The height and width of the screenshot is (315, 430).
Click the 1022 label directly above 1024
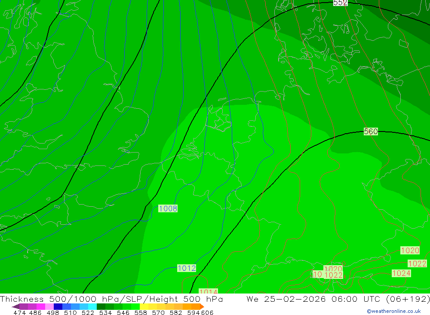pos(418,264)
